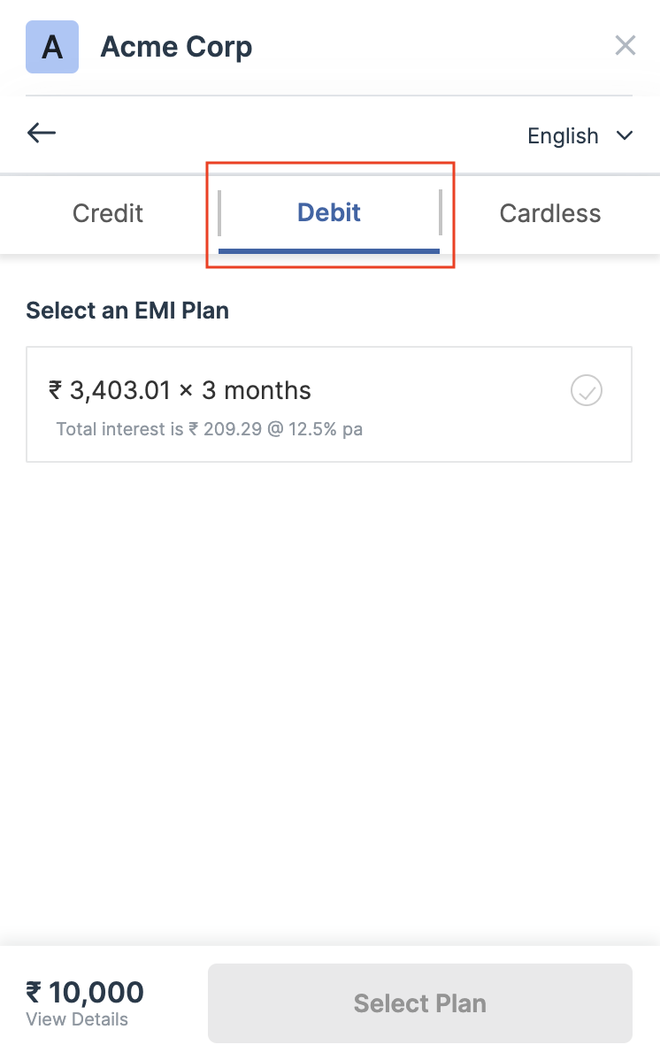Open the Cardless tab
This screenshot has width=660, height=1060.
coord(549,213)
